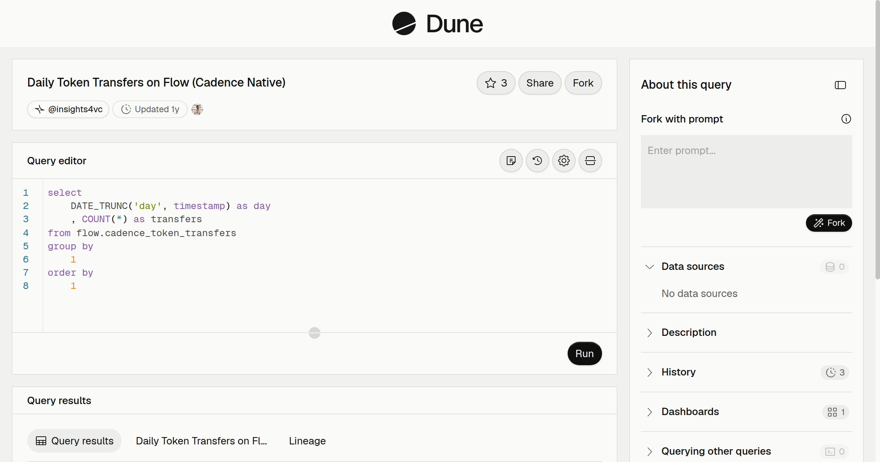Expand the Description section

(x=747, y=333)
